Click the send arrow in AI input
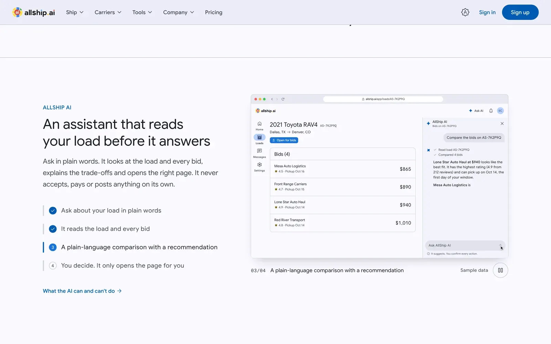 click(500, 246)
